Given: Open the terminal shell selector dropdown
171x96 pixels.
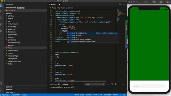Looking at the screenshot, I should (x=95, y=84).
